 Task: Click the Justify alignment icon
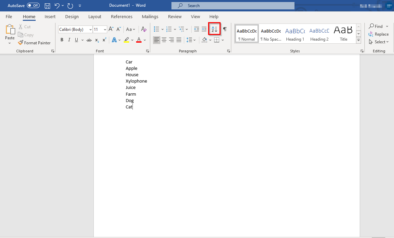click(x=179, y=40)
